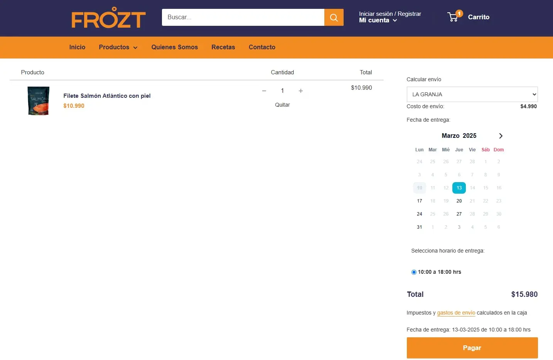Image resolution: width=553 pixels, height=360 pixels.
Task: Click the FROZT logo
Action: point(108,18)
